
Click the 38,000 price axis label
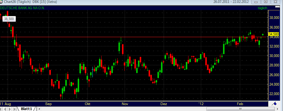click(274, 18)
